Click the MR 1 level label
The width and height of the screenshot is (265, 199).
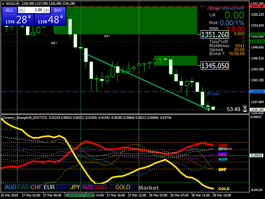[54, 43]
